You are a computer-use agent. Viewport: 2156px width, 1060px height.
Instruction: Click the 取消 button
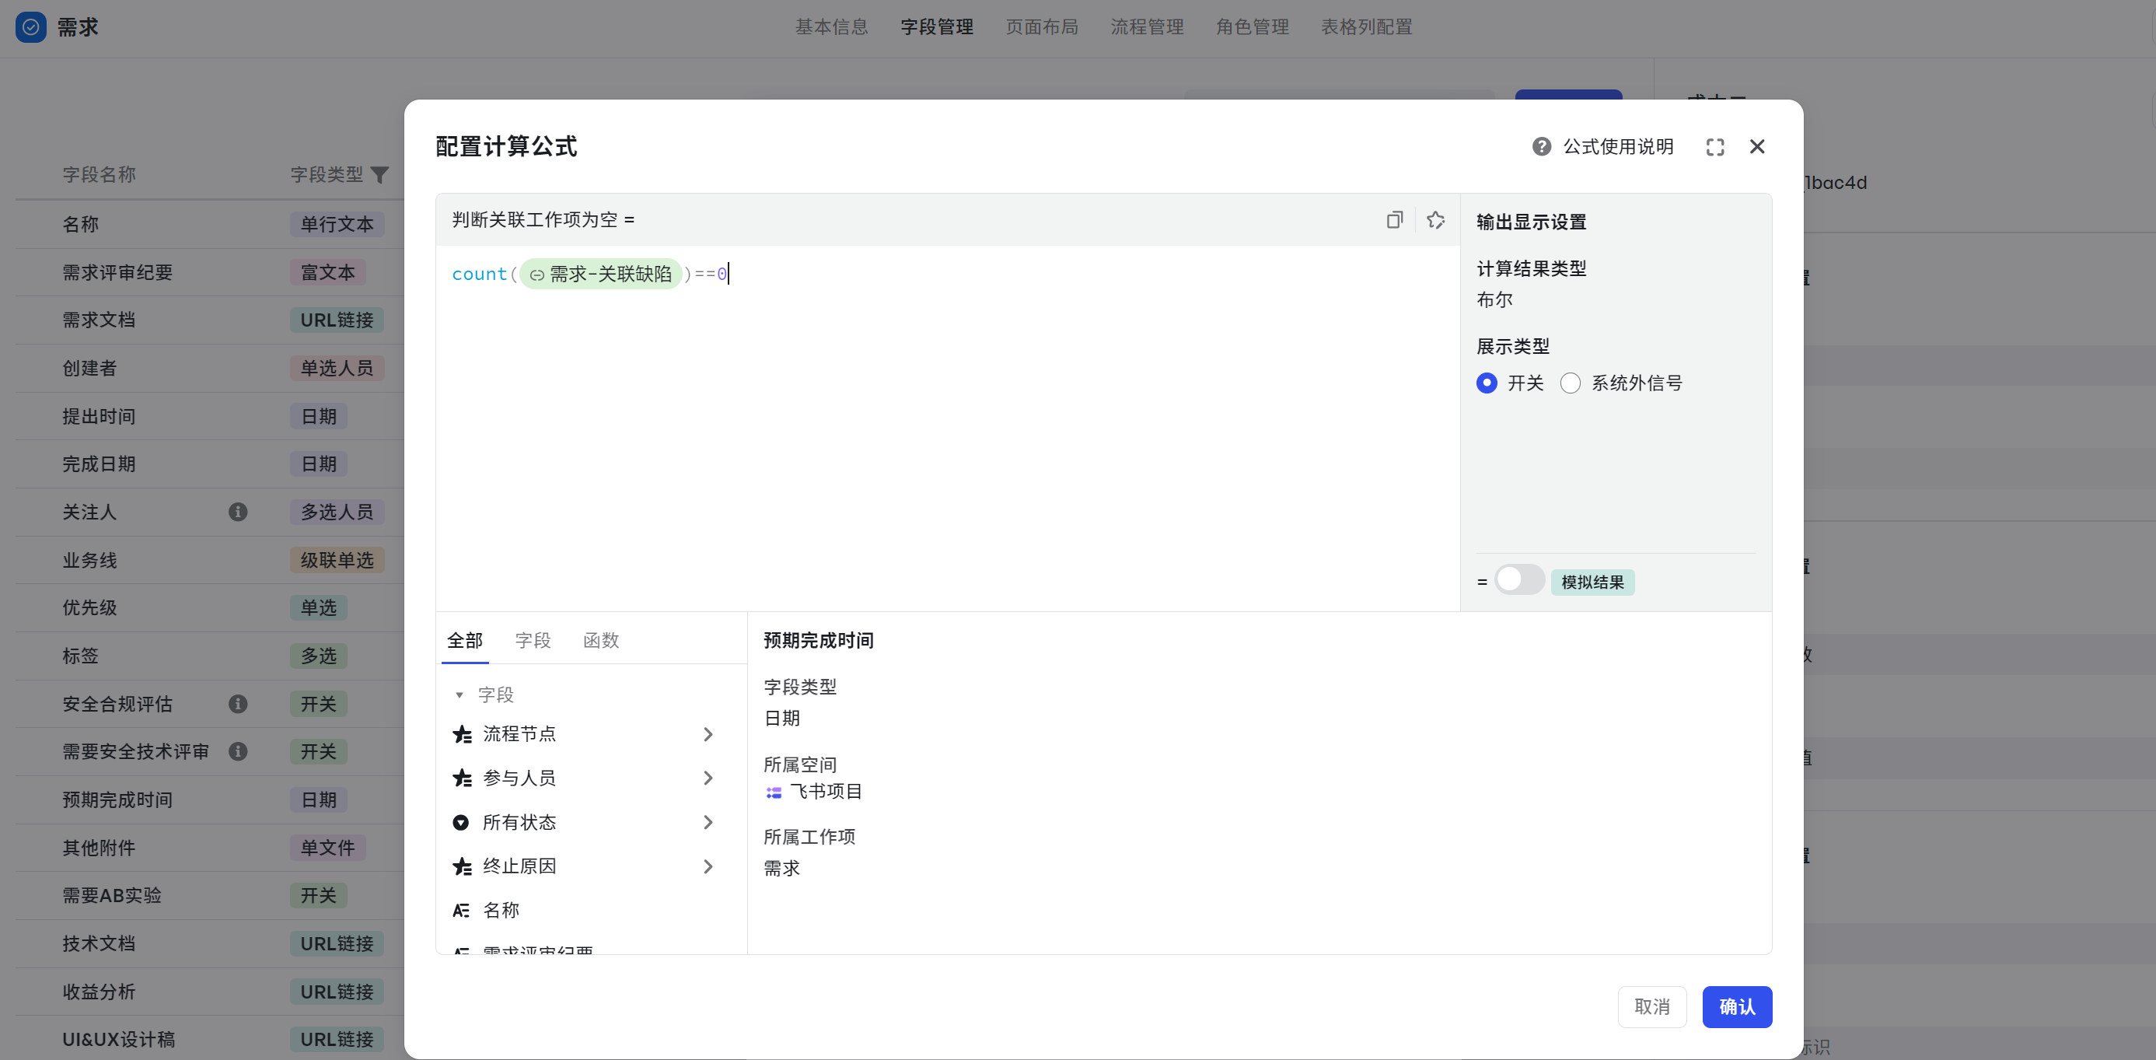[1652, 1007]
